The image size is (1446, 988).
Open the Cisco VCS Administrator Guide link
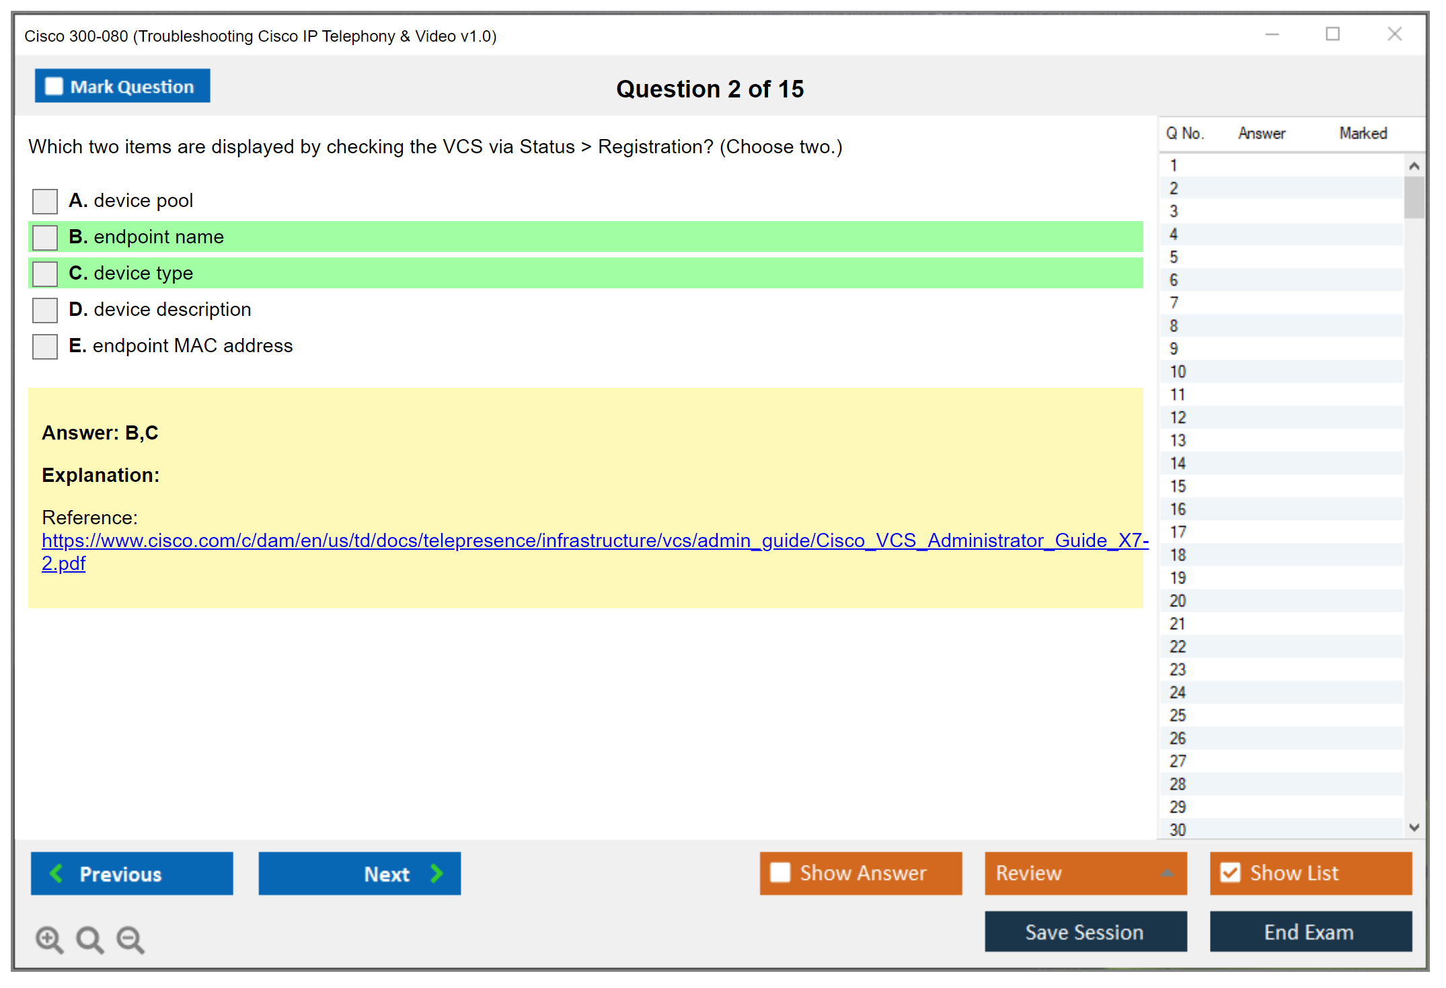595,541
